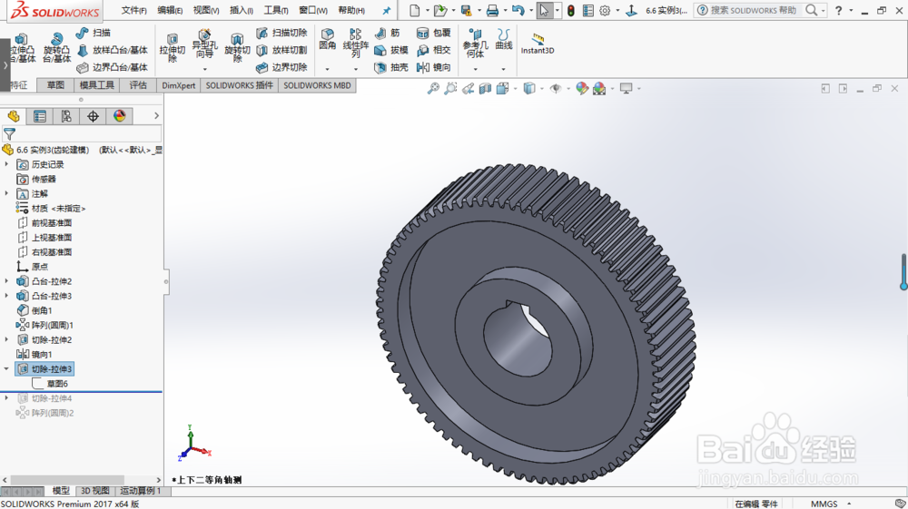Open options gear icon
This screenshot has width=908, height=509.
605,10
